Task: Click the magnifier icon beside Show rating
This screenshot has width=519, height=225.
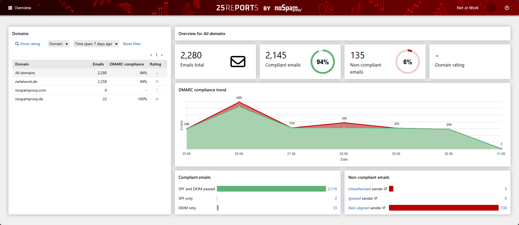Action: [x=17, y=44]
